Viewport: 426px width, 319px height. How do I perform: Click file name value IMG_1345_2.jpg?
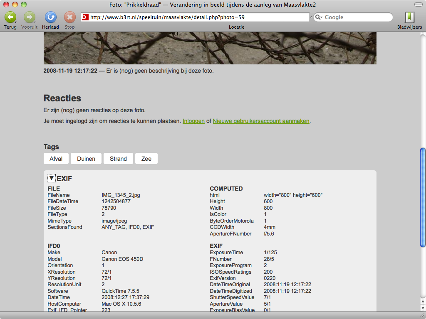[121, 195]
